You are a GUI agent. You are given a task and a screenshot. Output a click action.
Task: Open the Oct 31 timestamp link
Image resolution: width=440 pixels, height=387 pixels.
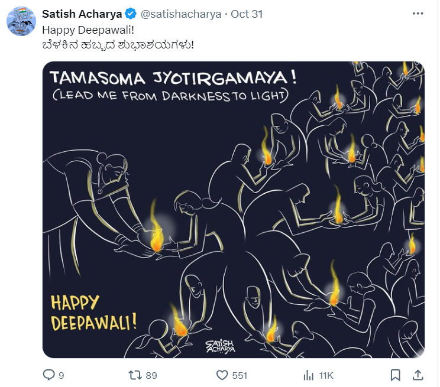tap(247, 14)
